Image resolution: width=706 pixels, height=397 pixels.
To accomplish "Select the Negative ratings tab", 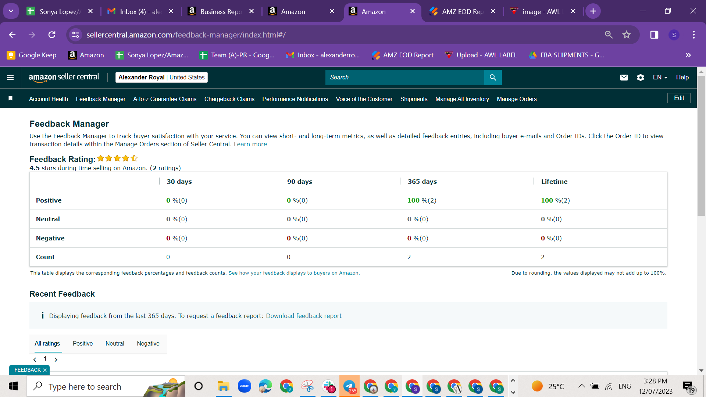I will click(148, 344).
